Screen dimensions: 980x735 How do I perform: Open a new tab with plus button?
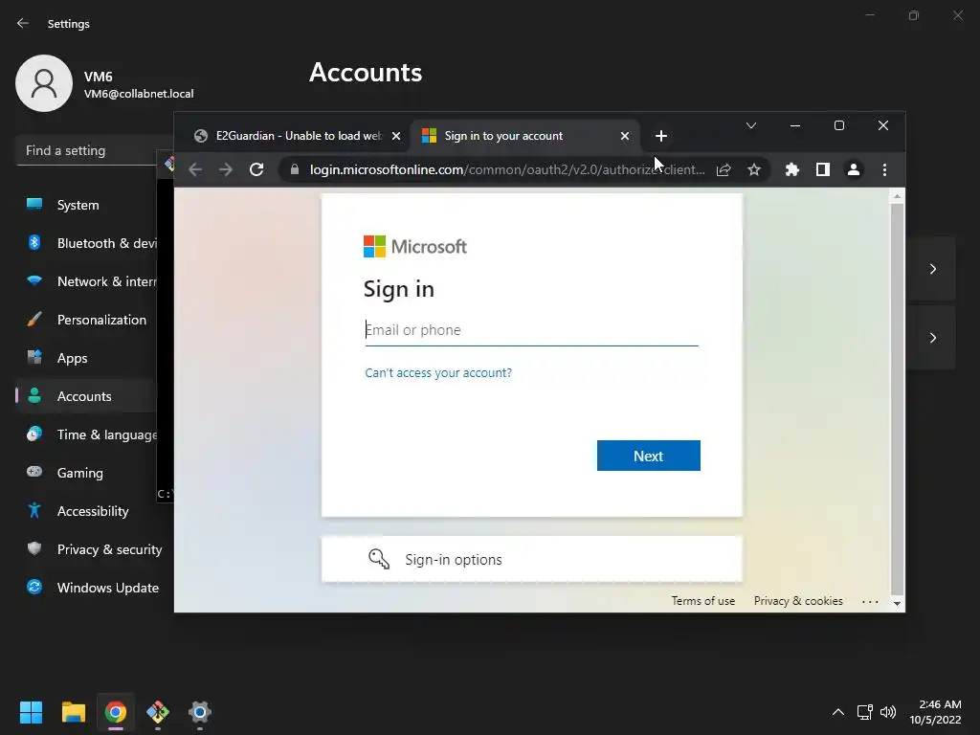click(660, 136)
